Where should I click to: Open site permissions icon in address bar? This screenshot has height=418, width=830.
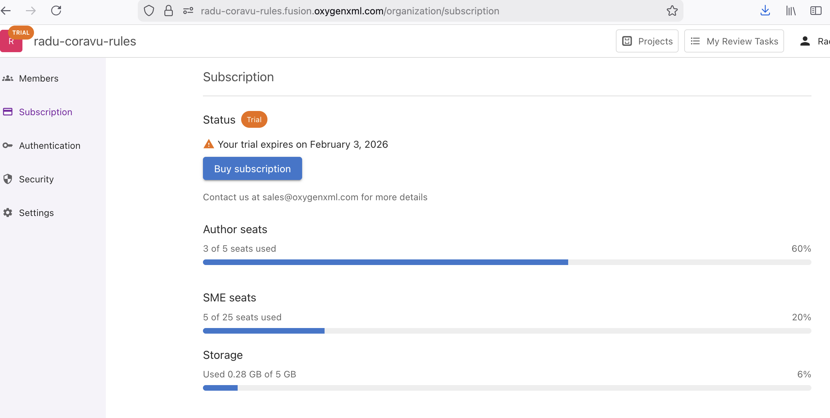(188, 11)
